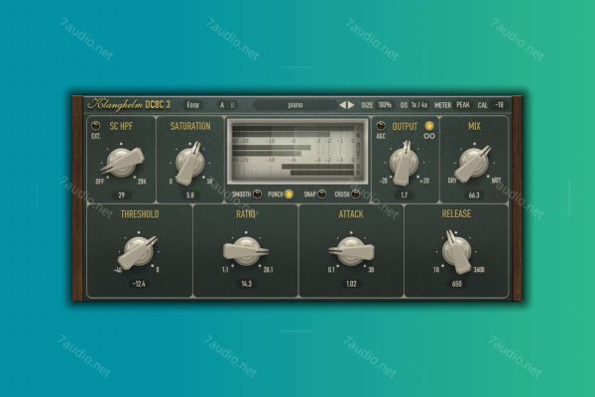
Task: Click the ATTACK knob
Action: pos(351,251)
